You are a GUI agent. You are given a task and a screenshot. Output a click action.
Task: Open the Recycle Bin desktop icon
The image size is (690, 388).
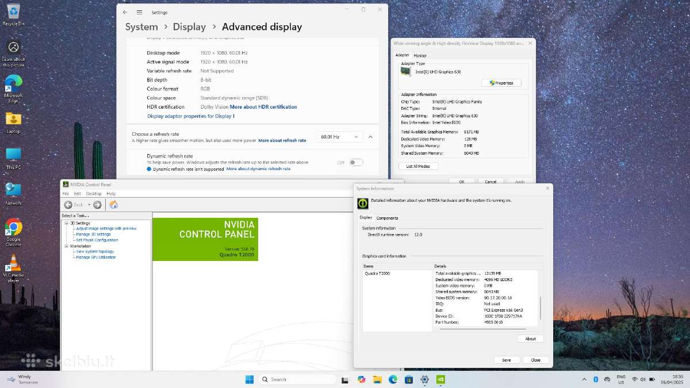[13, 14]
